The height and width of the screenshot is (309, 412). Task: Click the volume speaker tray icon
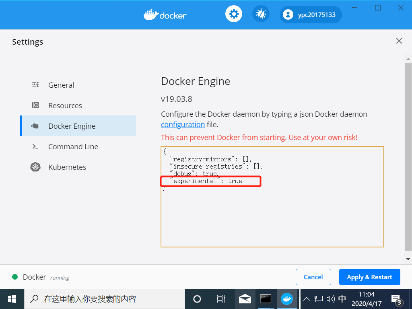pos(330,299)
